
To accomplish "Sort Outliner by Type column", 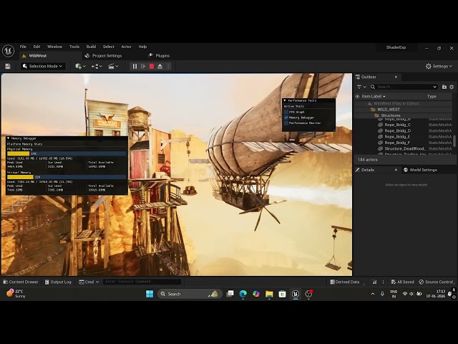I will [432, 96].
